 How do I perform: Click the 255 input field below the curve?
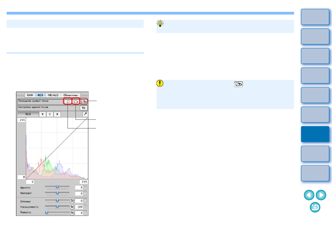pyautogui.click(x=84, y=182)
